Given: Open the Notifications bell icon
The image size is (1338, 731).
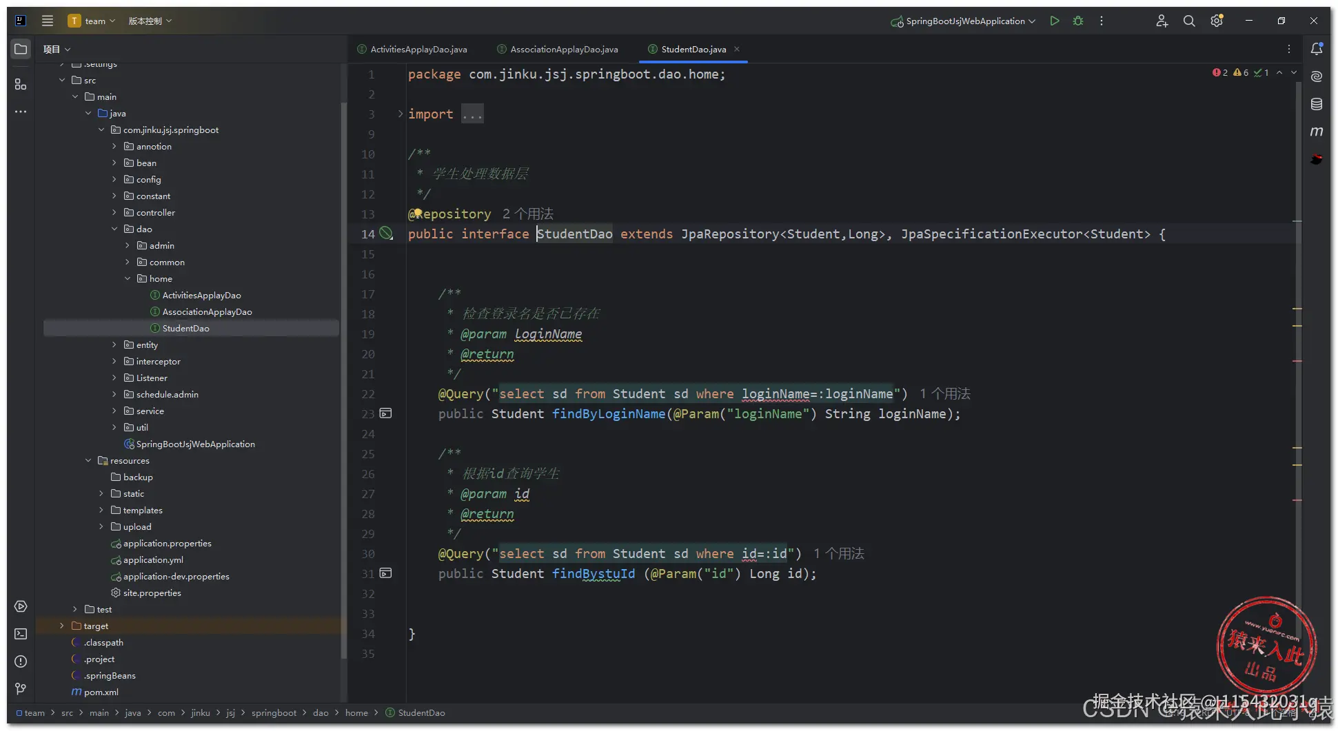Looking at the screenshot, I should [1317, 48].
